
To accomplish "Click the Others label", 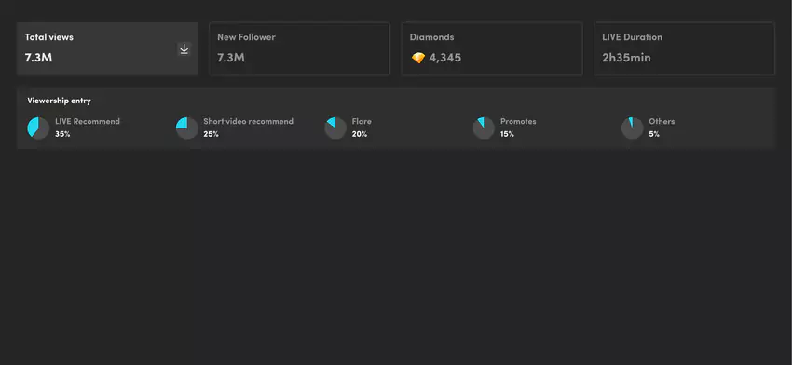I will 662,121.
